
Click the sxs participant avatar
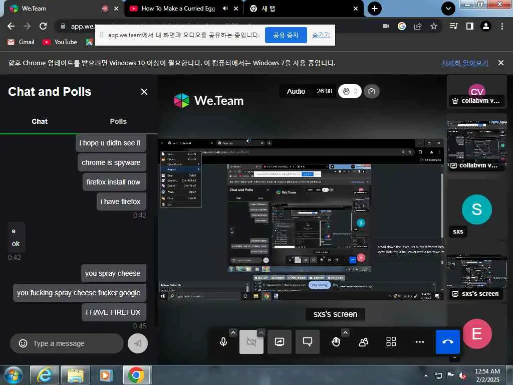click(x=477, y=210)
